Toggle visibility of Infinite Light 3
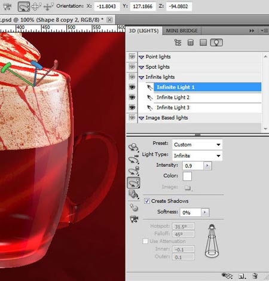 pyautogui.click(x=132, y=108)
